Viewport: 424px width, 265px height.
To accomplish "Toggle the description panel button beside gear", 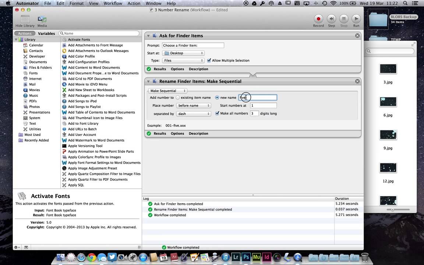I will tap(26, 247).
